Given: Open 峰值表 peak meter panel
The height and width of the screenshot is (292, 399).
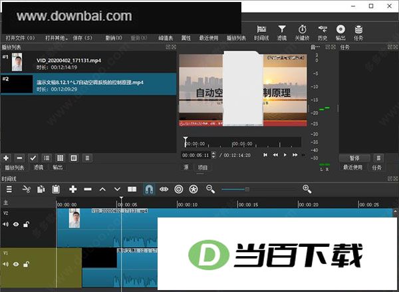Looking at the screenshot, I should pos(166,38).
